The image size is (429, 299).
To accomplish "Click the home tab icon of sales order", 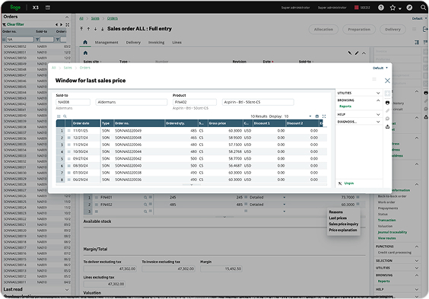I will tap(85, 42).
